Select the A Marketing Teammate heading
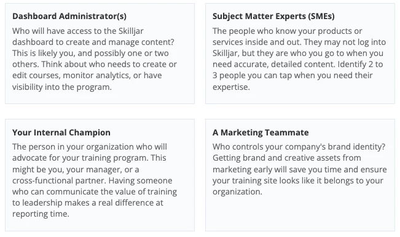Image resolution: width=400 pixels, height=237 pixels. click(x=261, y=132)
